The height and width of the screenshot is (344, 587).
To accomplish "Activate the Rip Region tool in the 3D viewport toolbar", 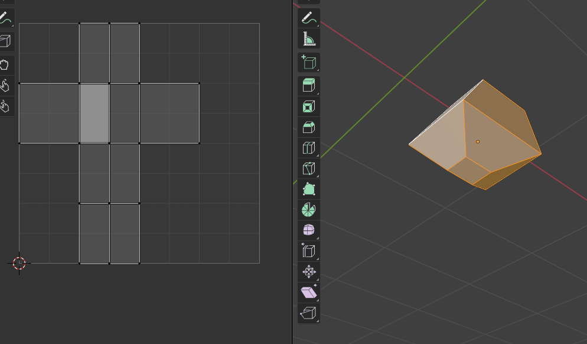I will (308, 313).
